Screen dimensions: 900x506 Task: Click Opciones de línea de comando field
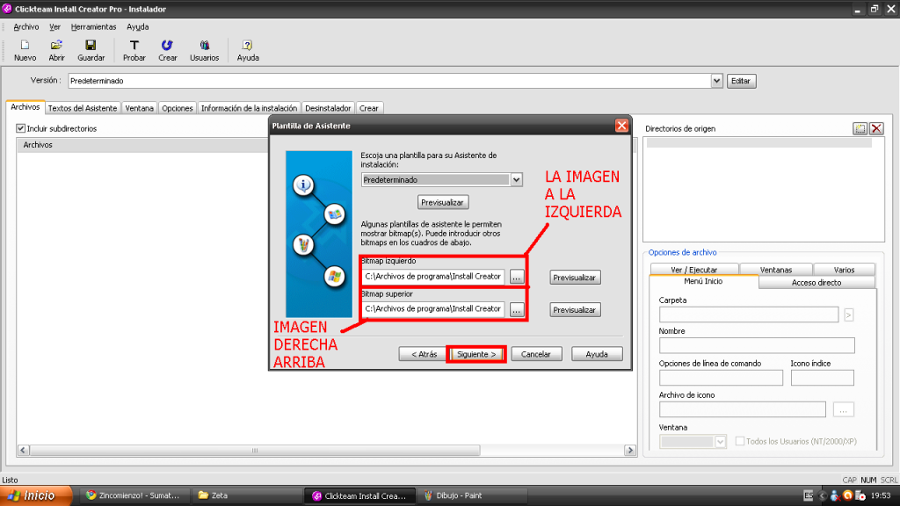pyautogui.click(x=721, y=378)
